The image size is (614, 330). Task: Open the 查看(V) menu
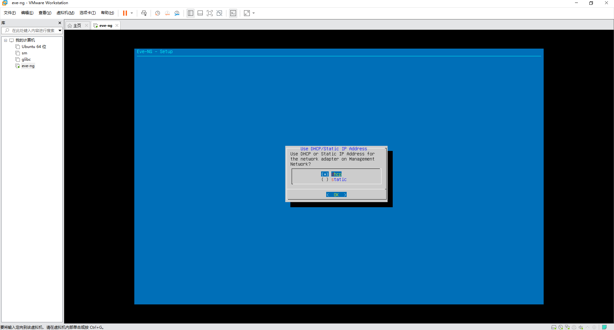coord(45,13)
